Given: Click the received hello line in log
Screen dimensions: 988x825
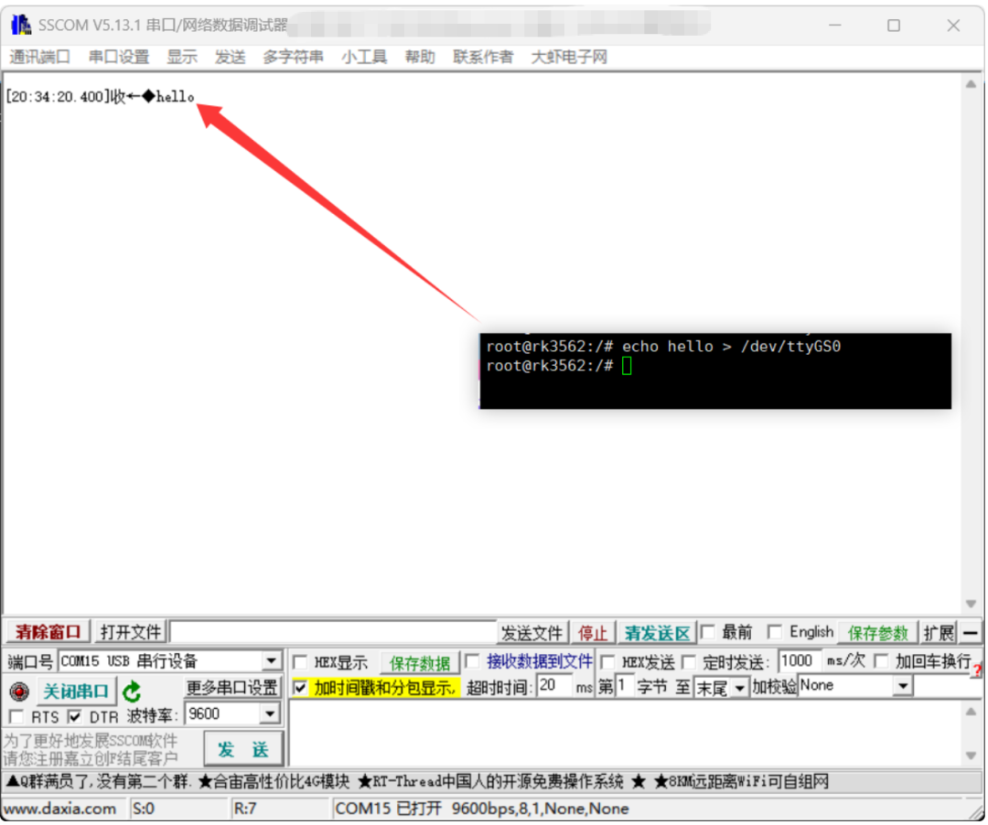Looking at the screenshot, I should (101, 97).
